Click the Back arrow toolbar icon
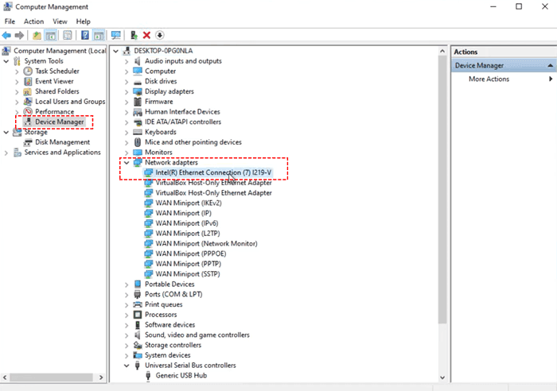 [x=6, y=35]
